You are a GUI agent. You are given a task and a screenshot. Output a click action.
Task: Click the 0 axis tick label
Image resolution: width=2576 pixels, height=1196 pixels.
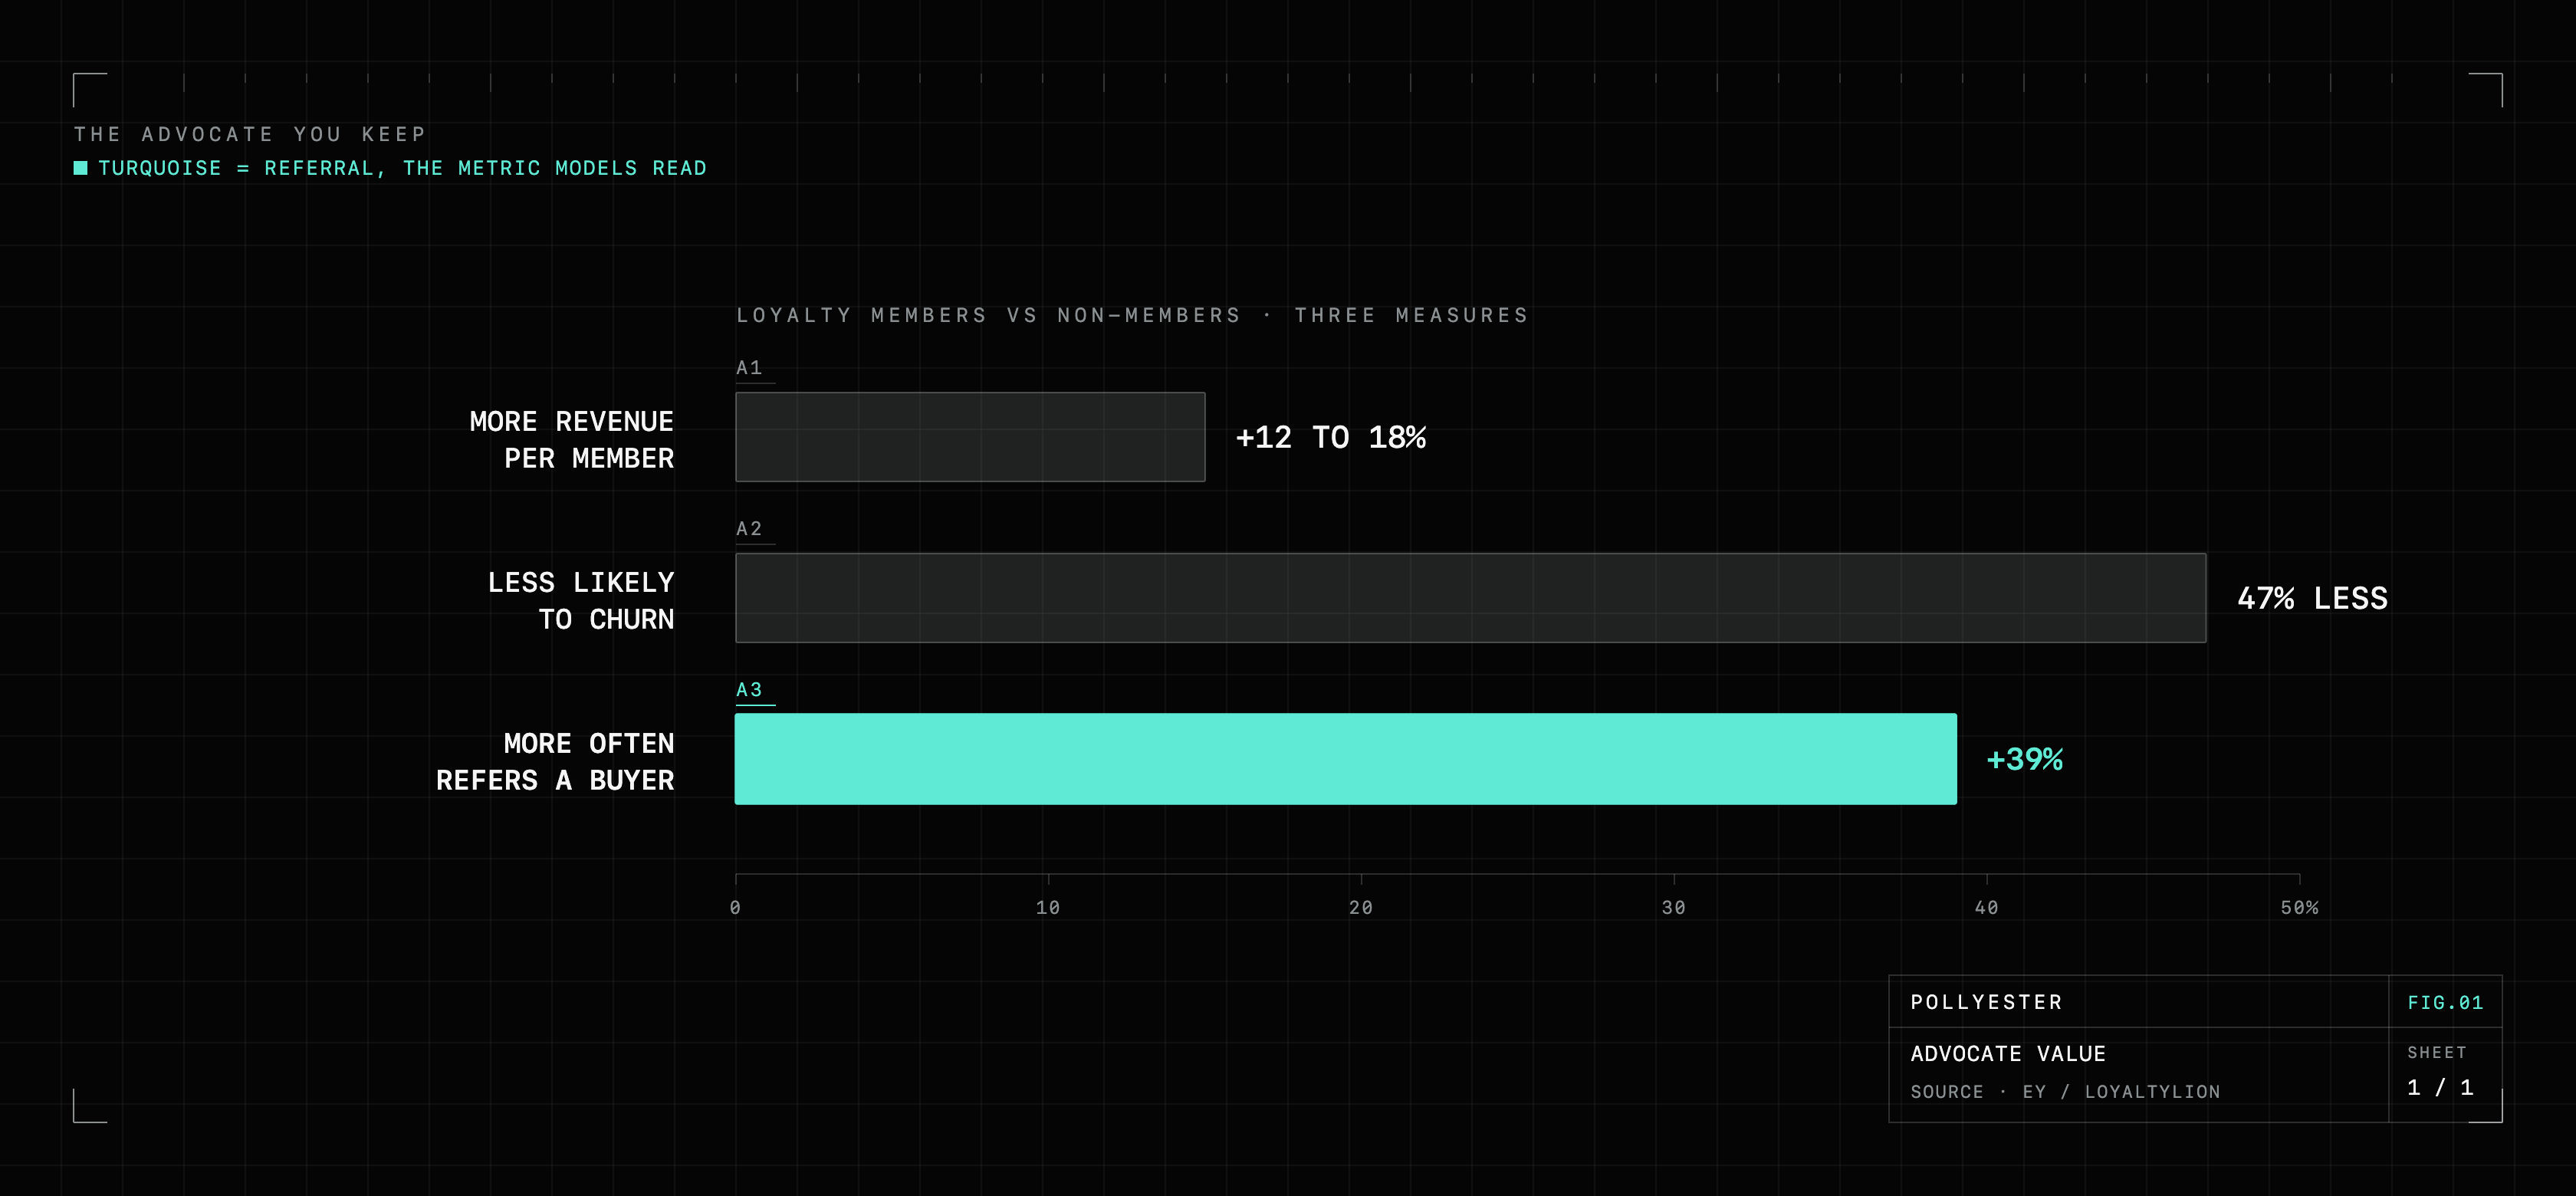(735, 908)
